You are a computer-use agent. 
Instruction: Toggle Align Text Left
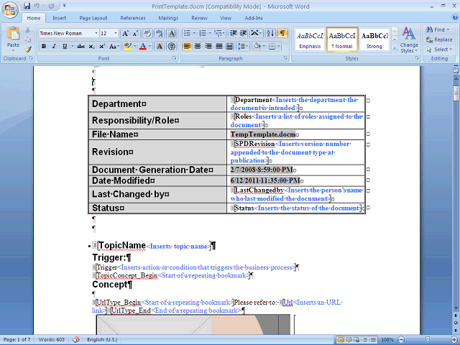pos(187,46)
